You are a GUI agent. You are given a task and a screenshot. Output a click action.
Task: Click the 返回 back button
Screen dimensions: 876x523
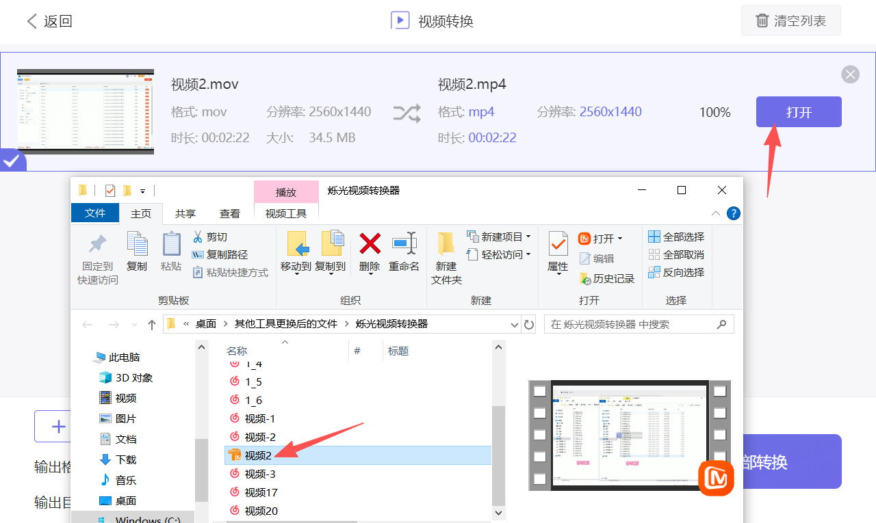point(49,21)
